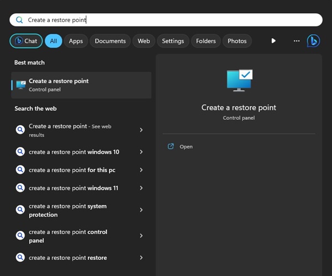Viewport: 332px width, 276px height.
Task: Filter results by Photos
Action: pos(237,41)
